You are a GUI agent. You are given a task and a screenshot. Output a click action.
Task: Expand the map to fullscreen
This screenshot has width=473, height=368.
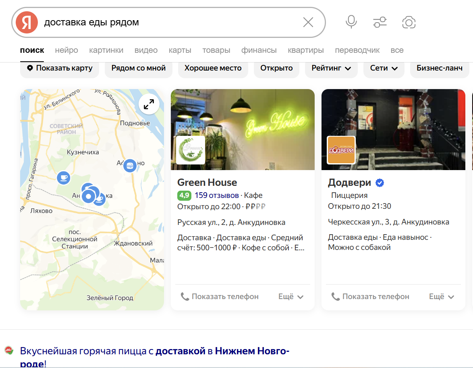point(149,104)
